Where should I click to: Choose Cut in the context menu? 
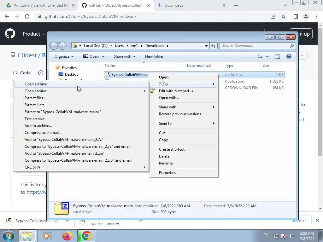183,133
